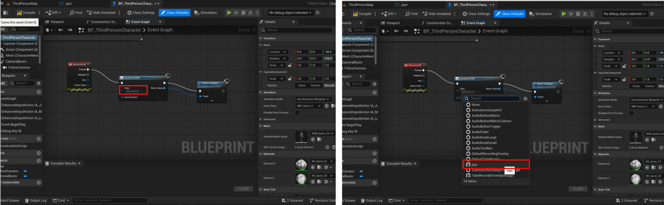Click the Compile button in left screenshot

pos(26,13)
